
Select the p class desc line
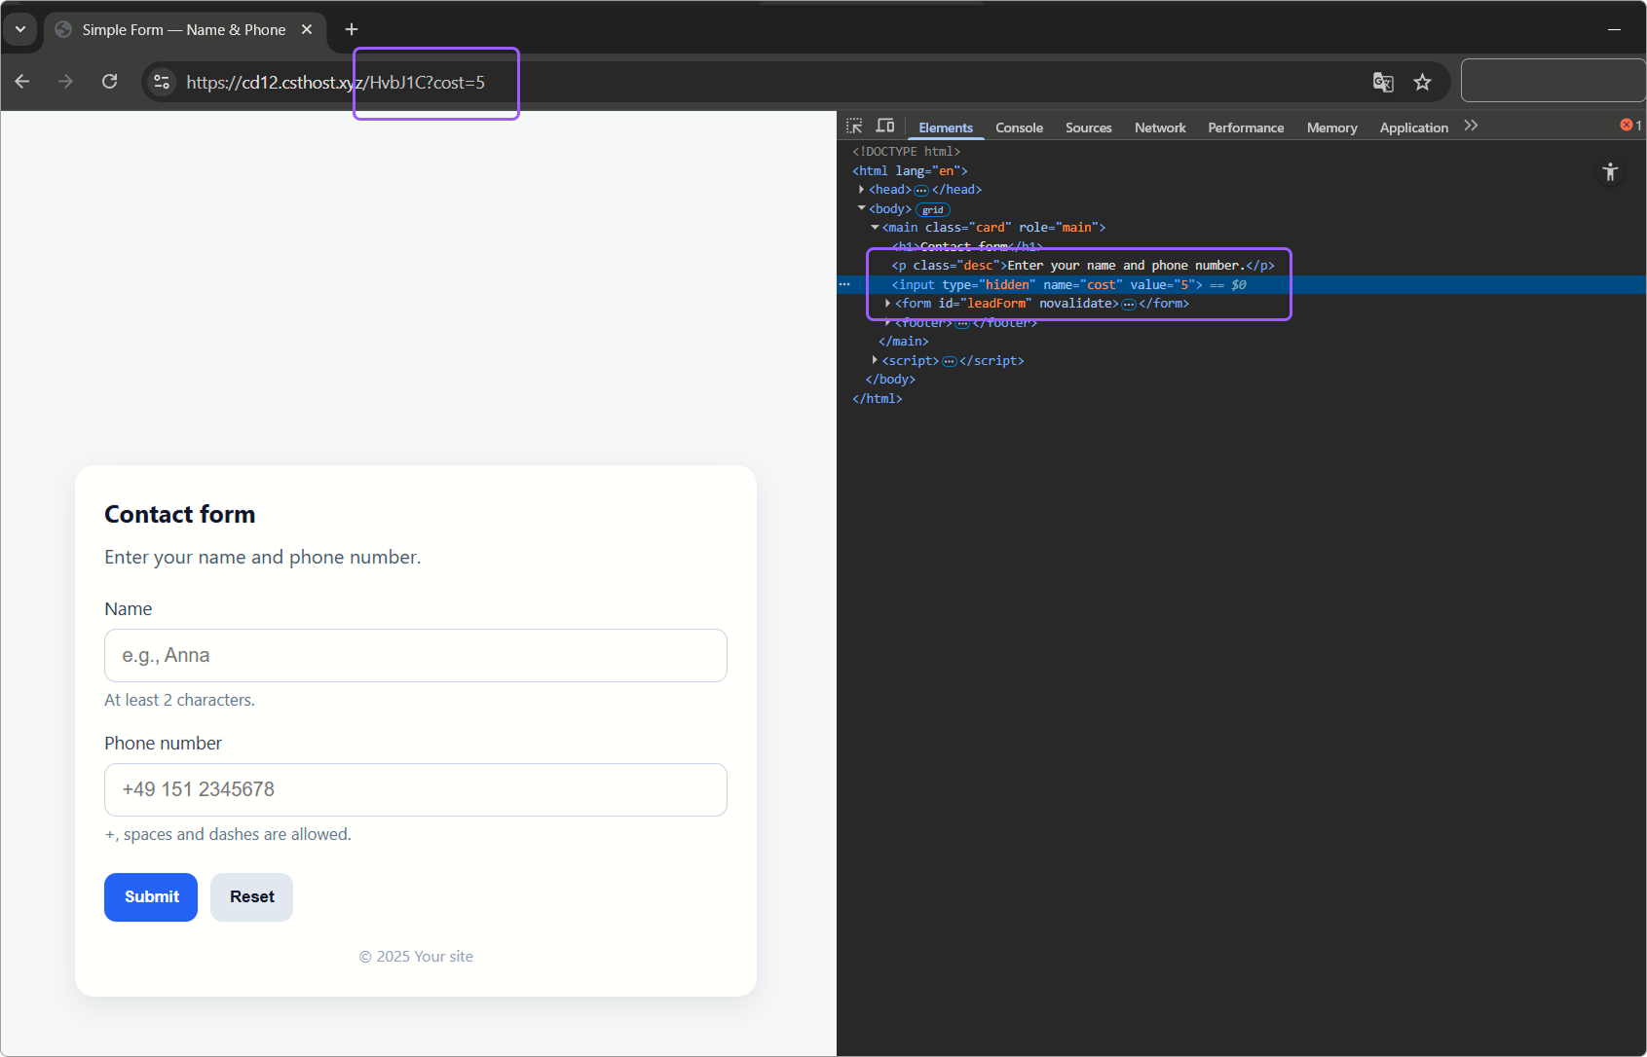click(x=1083, y=266)
